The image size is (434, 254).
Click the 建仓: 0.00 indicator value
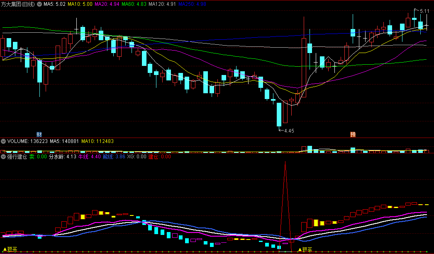point(160,157)
